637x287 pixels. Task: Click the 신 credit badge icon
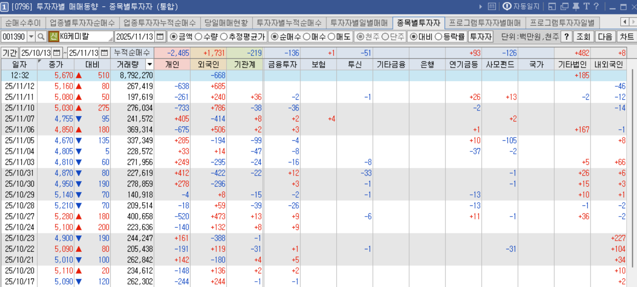pos(53,37)
